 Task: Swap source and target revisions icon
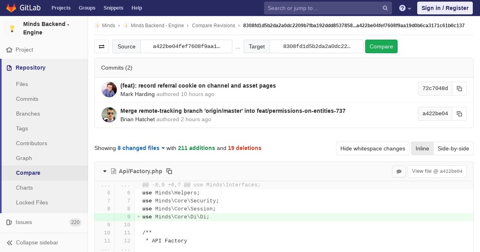(x=102, y=46)
